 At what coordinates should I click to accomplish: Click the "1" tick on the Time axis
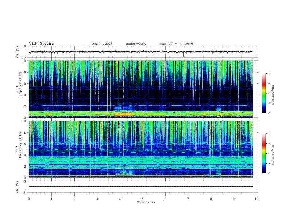(x=51, y=199)
